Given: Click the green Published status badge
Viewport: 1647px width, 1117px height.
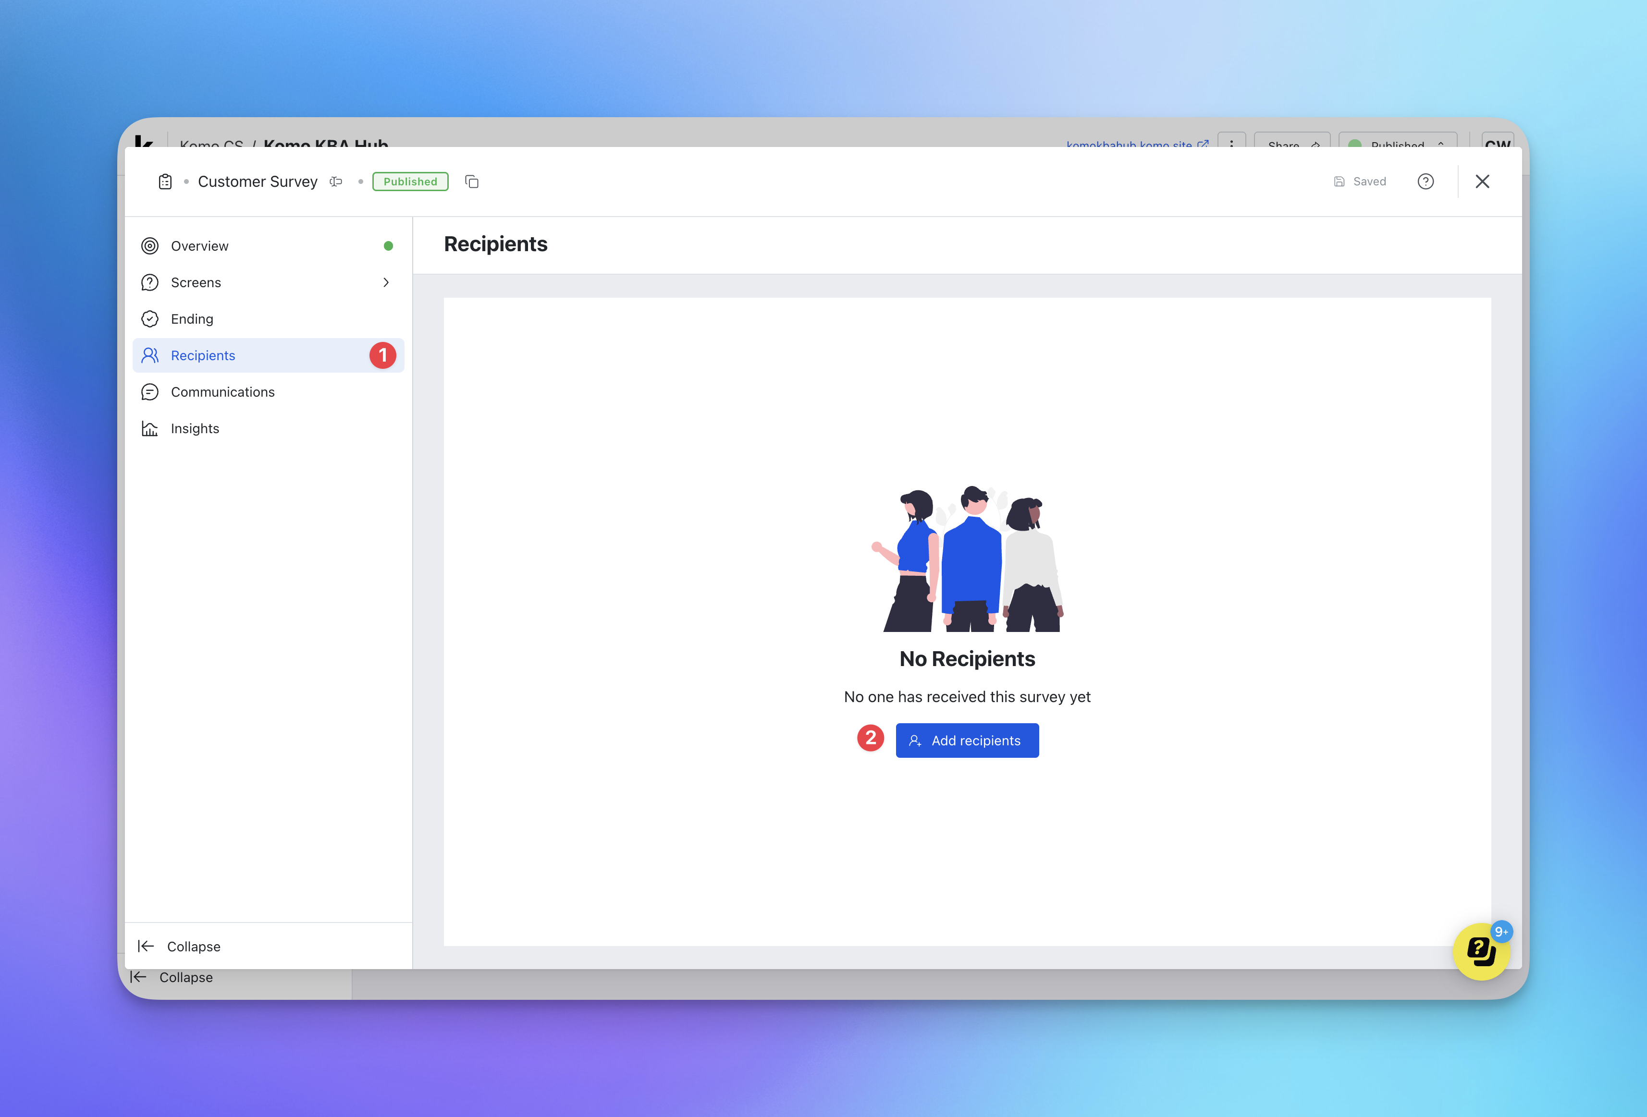Looking at the screenshot, I should click(x=410, y=182).
